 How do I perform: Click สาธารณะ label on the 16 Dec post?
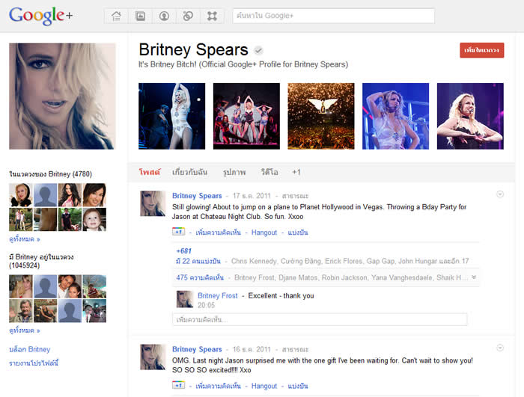[x=295, y=349]
